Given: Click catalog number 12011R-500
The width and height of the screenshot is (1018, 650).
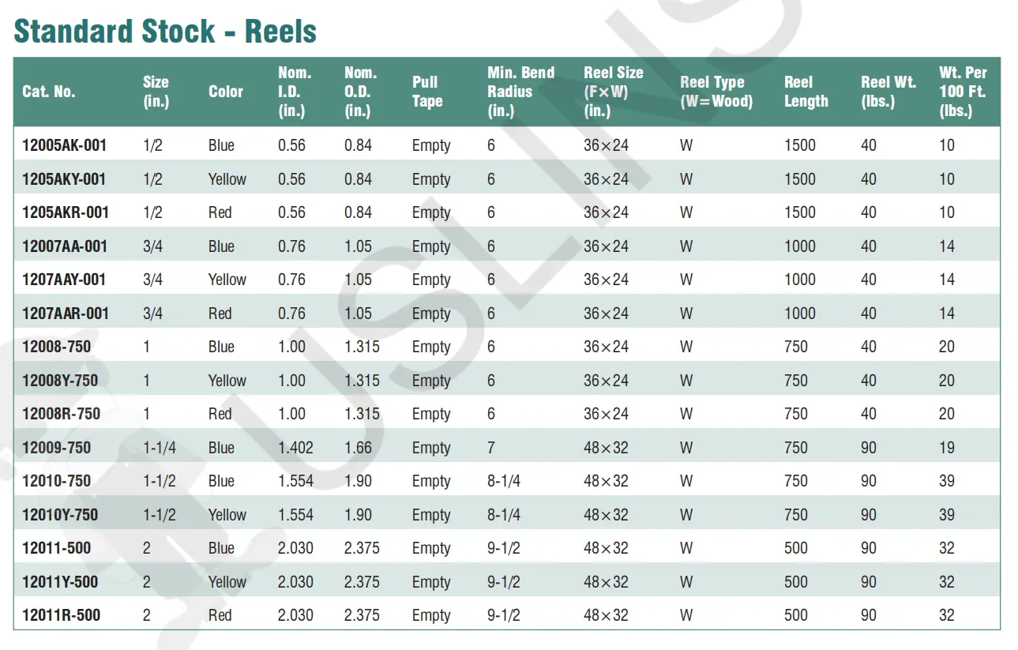Looking at the screenshot, I should click(61, 615).
